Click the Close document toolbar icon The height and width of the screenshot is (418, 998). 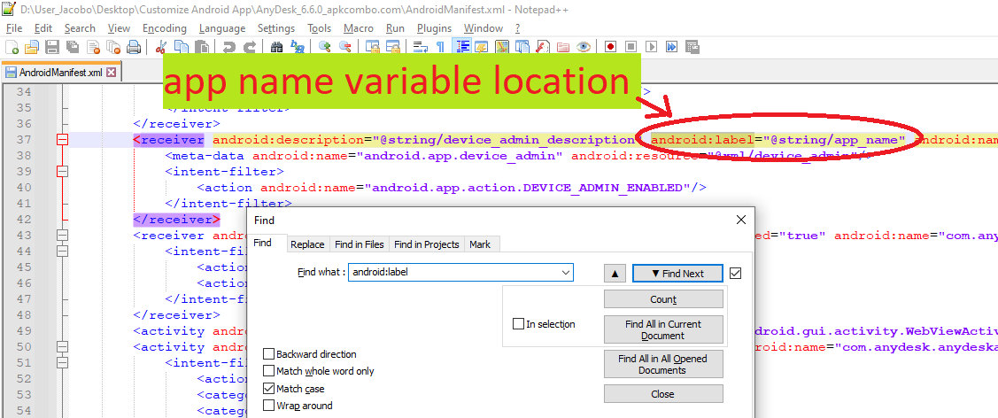click(x=94, y=47)
